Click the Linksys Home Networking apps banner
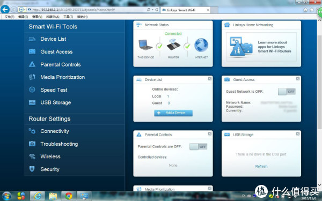The width and height of the screenshot is (322, 201). (x=261, y=47)
